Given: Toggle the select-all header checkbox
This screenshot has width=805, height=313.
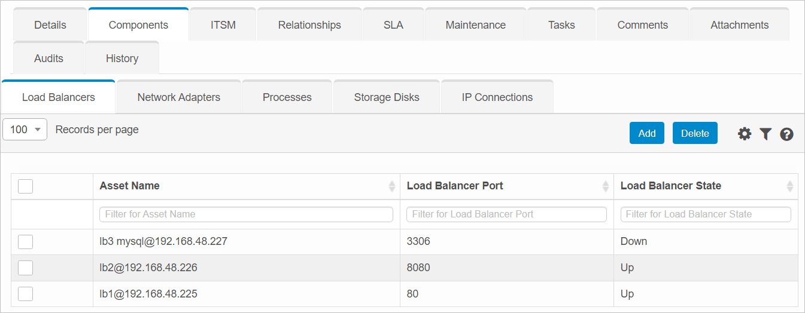Looking at the screenshot, I should click(25, 186).
